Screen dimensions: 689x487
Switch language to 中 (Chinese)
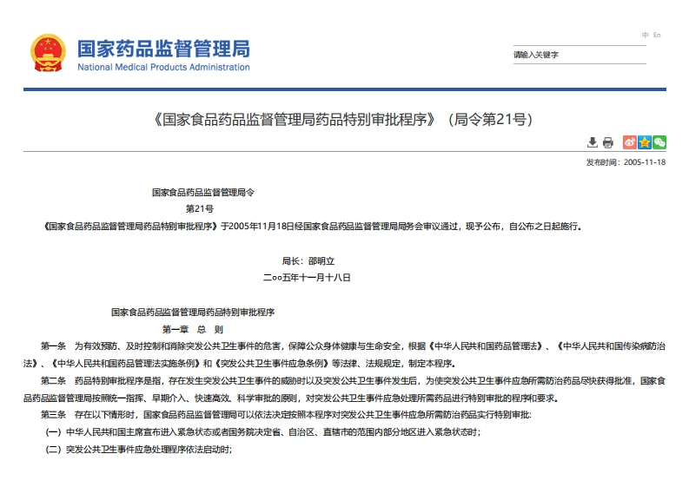point(646,35)
